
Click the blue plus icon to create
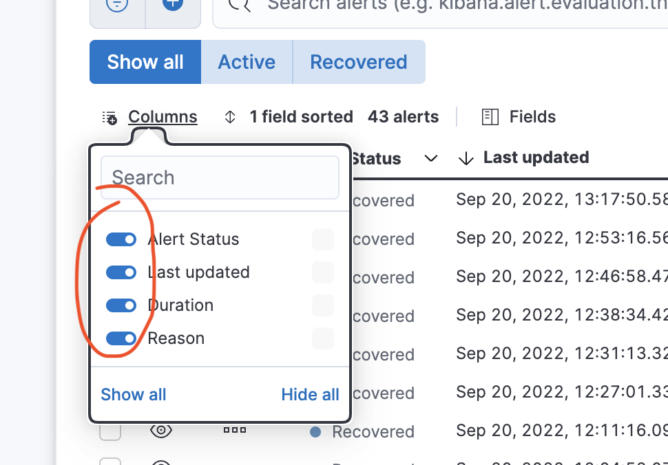point(172,3)
